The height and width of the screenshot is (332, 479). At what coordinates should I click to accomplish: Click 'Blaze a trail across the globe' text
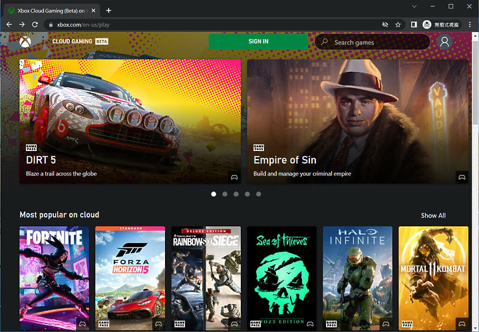coord(61,174)
